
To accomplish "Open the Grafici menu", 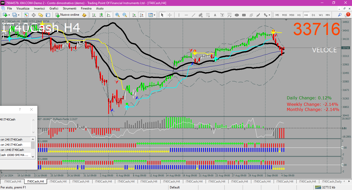I will 54,8.
